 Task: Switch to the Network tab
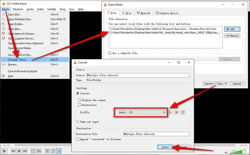143,13
